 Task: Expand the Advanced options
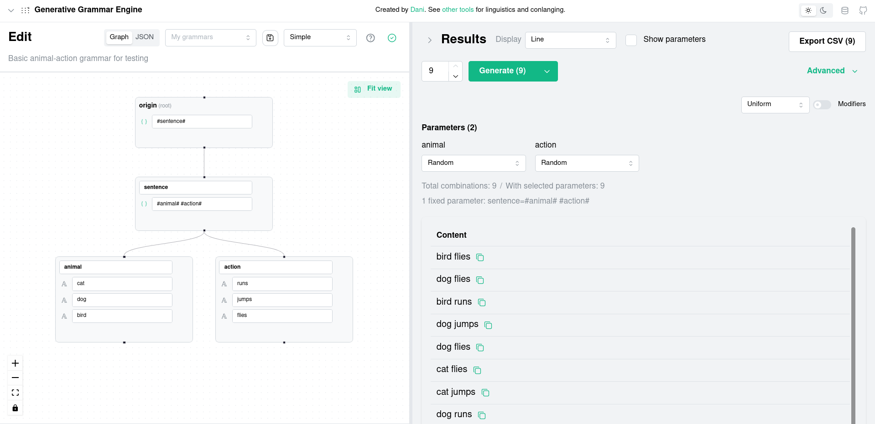tap(833, 71)
